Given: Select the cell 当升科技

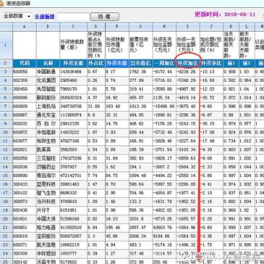Looking at the screenshot, I should tap(48, 201).
